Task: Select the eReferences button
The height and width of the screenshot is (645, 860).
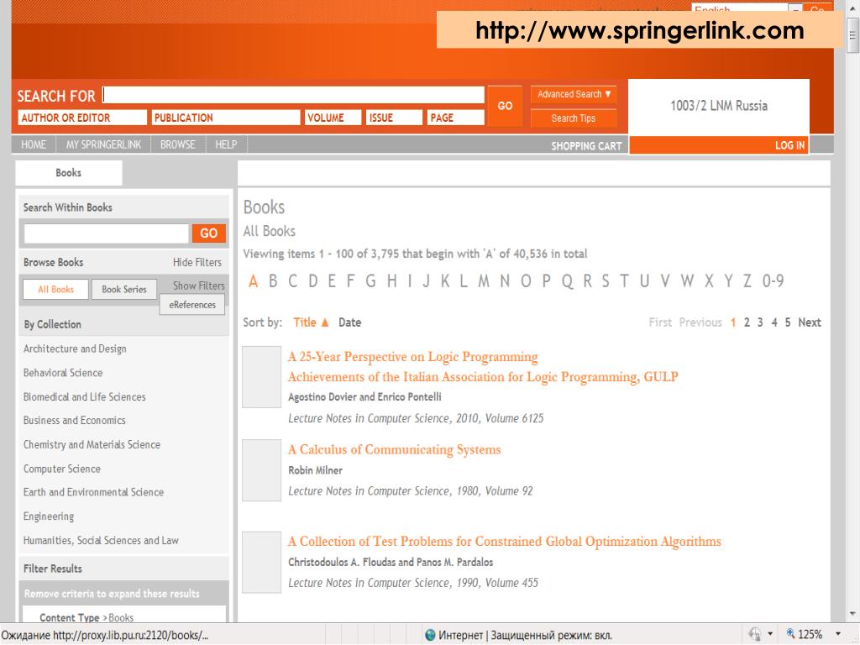Action: [x=192, y=304]
